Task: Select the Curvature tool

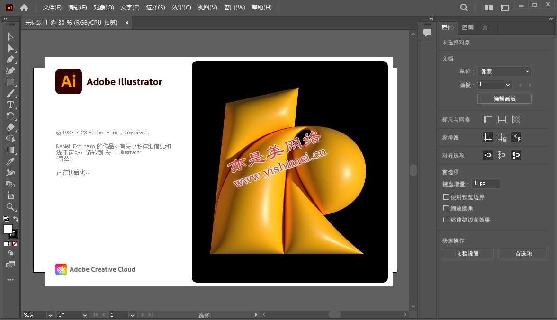Action: click(x=10, y=71)
